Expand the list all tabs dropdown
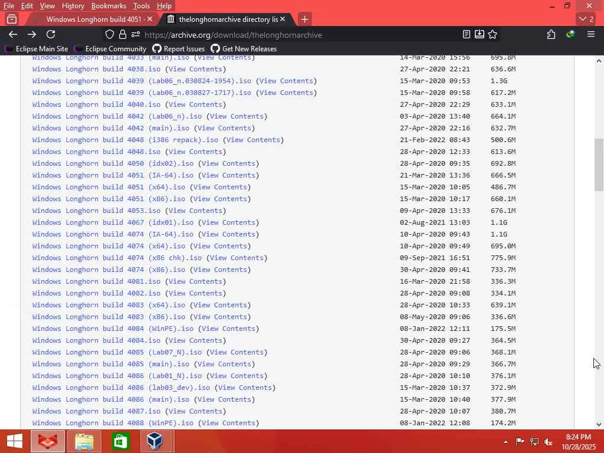 586,19
